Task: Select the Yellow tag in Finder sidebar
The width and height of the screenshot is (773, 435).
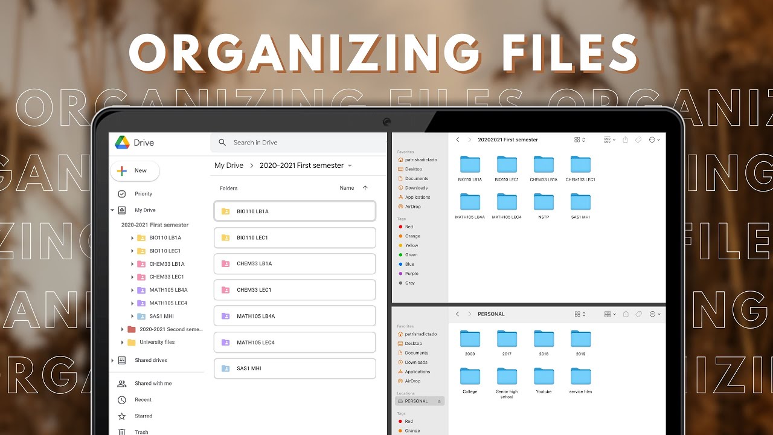Action: 408,246
